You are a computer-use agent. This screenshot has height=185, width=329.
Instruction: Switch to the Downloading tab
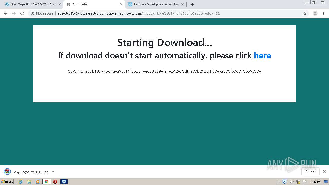(94, 4)
